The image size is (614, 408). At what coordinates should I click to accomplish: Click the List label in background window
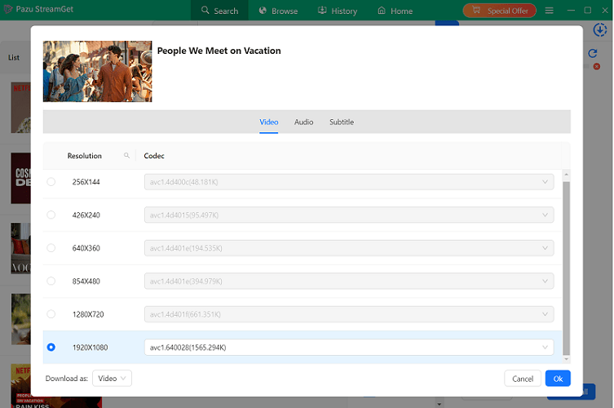click(14, 57)
